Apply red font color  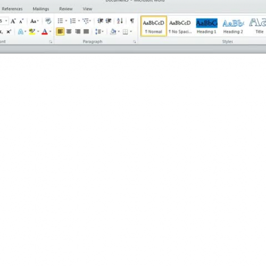45,32
